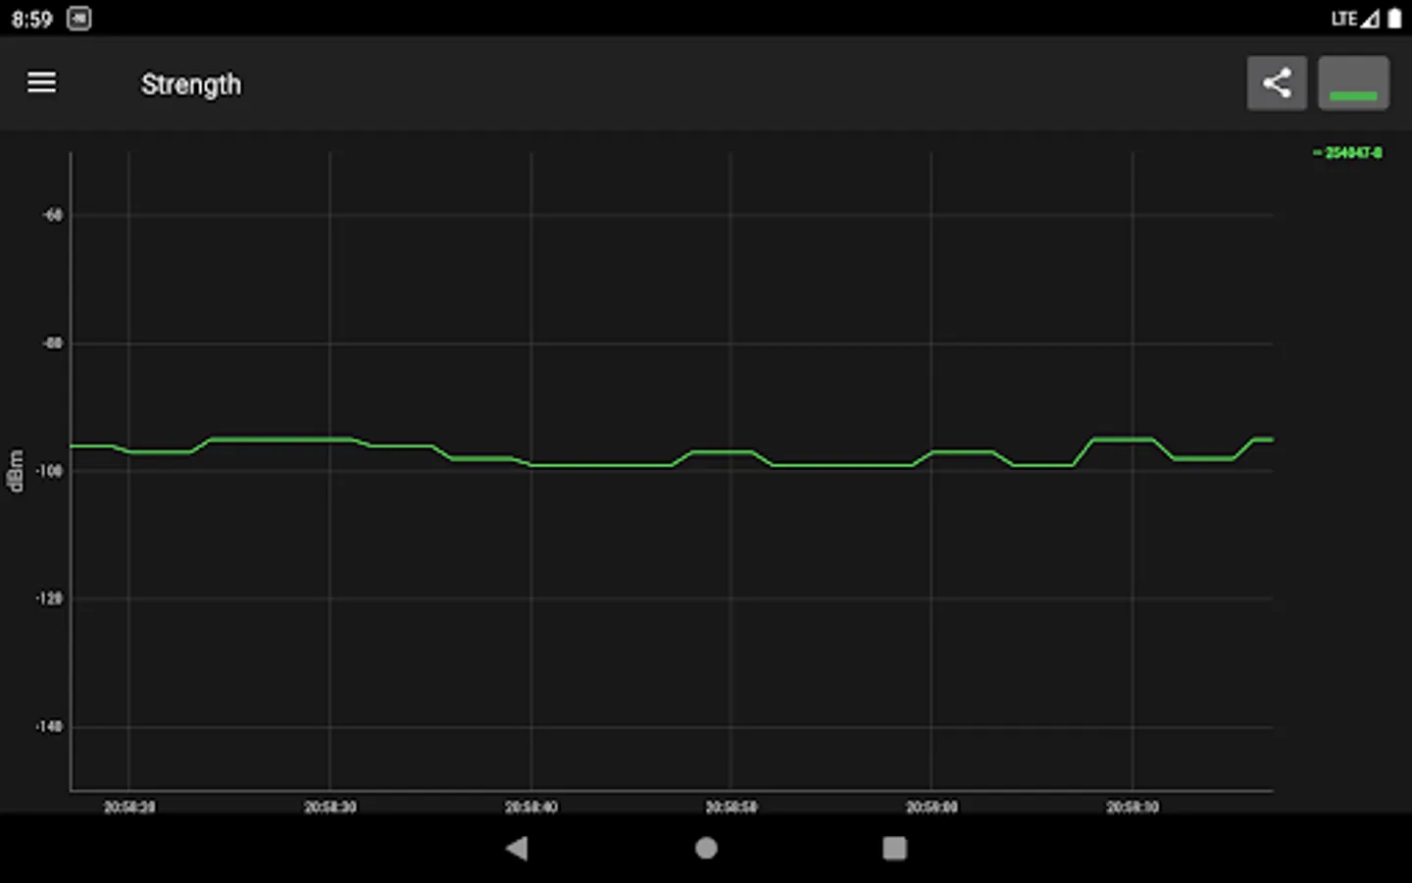Tap the Android home circle button
Screen dimensions: 1412x883
tap(706, 848)
